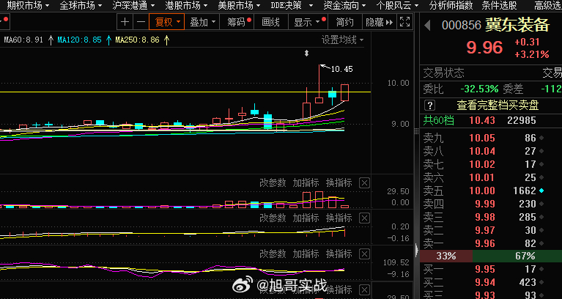562x299 pixels.
Task: Click 换指标 in first indicator panel
Action: click(339, 183)
